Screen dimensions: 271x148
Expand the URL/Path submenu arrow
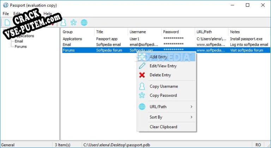[x=192, y=107]
